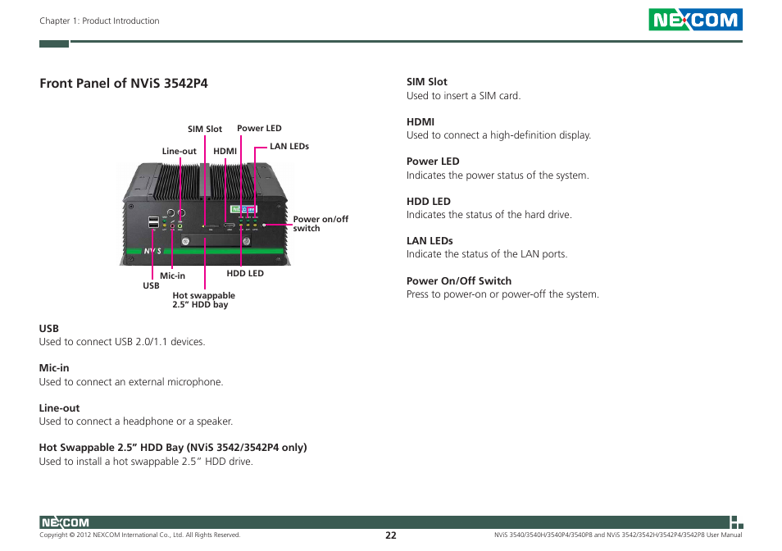Viewport: 782px width, 551px height.
Task: Select 'Indicates the power status of the system.'
Action: (498, 175)
